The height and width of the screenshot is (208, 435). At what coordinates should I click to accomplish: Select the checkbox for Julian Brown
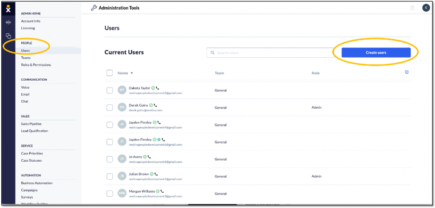110,177
